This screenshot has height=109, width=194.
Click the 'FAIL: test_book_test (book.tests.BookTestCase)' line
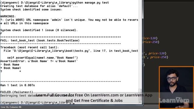click(x=40, y=41)
